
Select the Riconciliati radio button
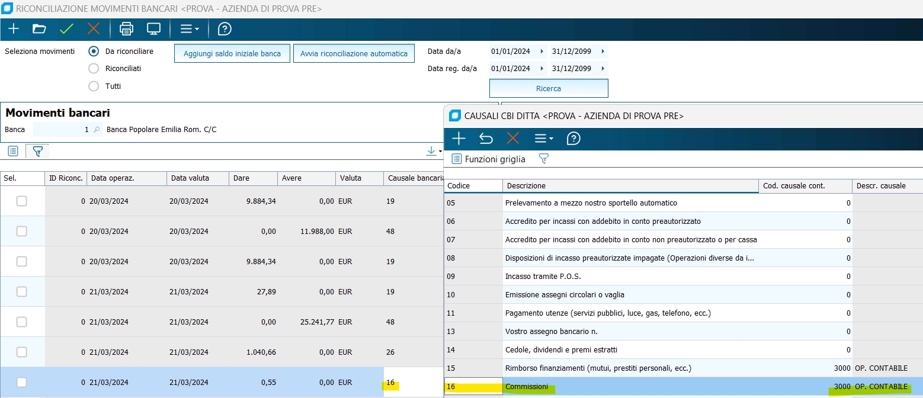[x=94, y=69]
